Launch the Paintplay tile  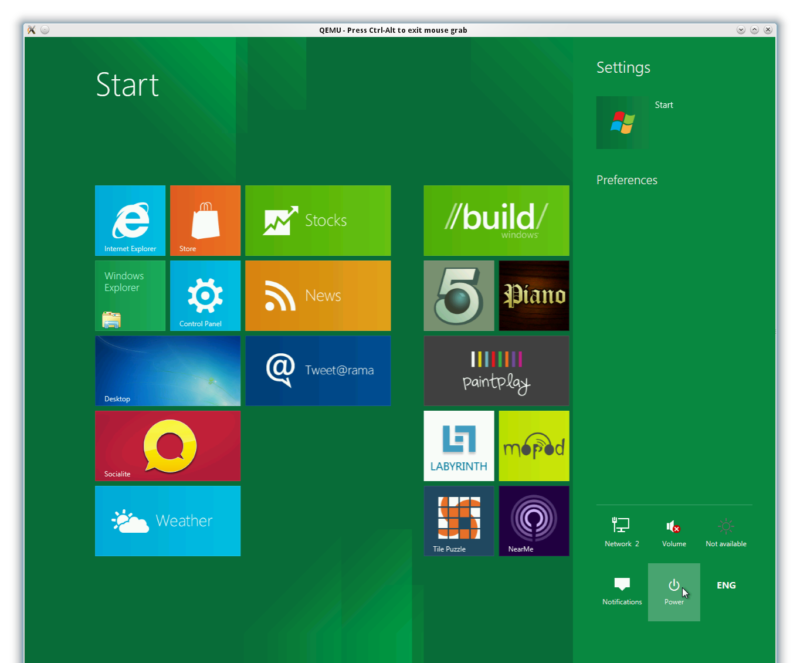point(496,371)
